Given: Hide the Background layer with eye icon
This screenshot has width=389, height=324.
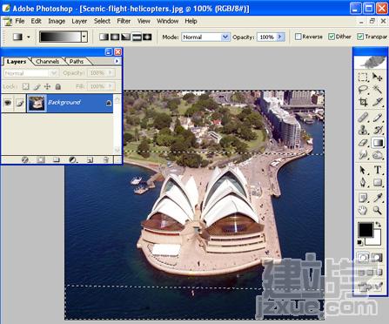Looking at the screenshot, I should [8, 103].
